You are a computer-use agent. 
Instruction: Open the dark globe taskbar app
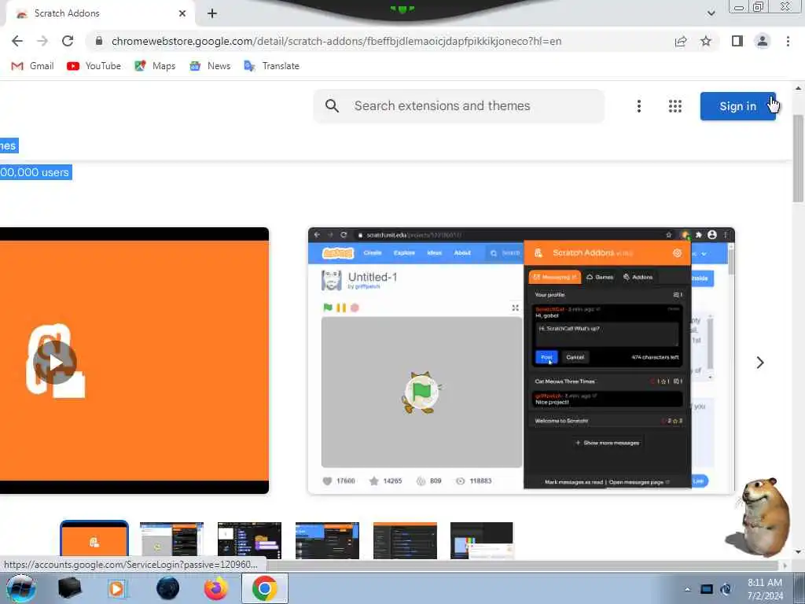(168, 588)
